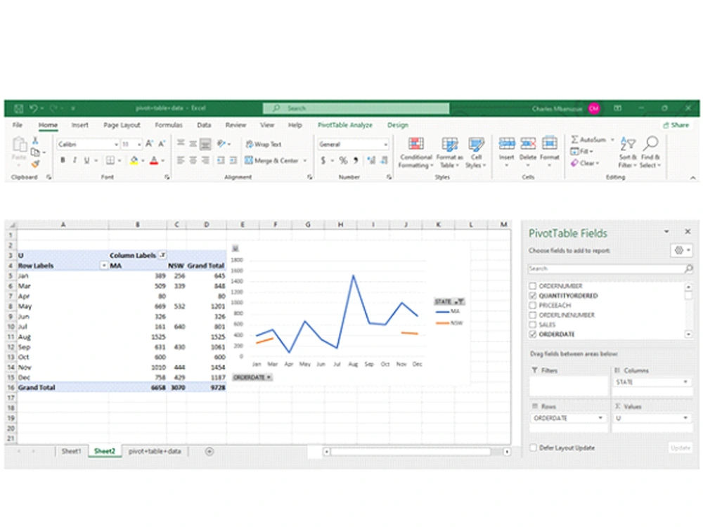Open Cell Styles gallery

pos(476,152)
